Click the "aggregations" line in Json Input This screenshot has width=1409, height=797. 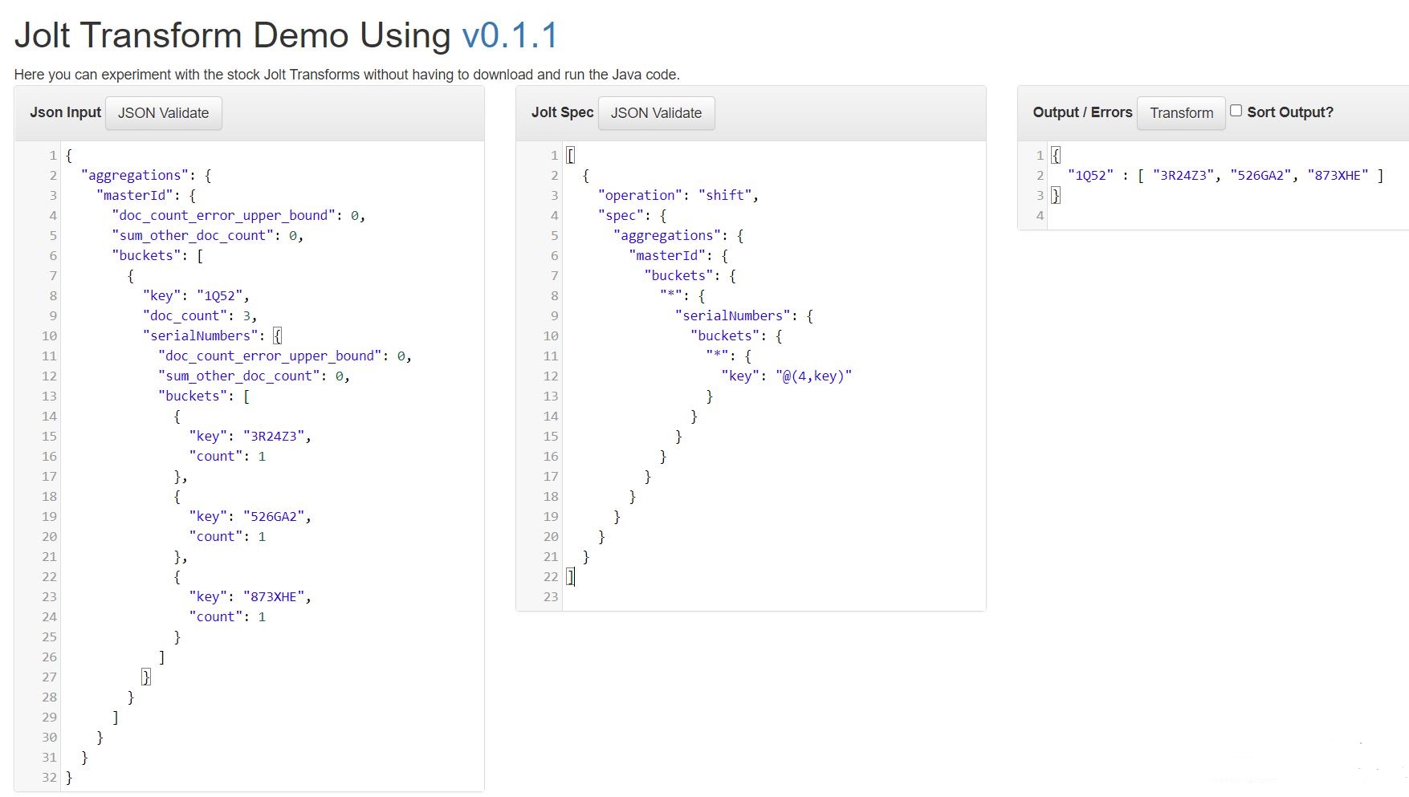click(x=146, y=175)
